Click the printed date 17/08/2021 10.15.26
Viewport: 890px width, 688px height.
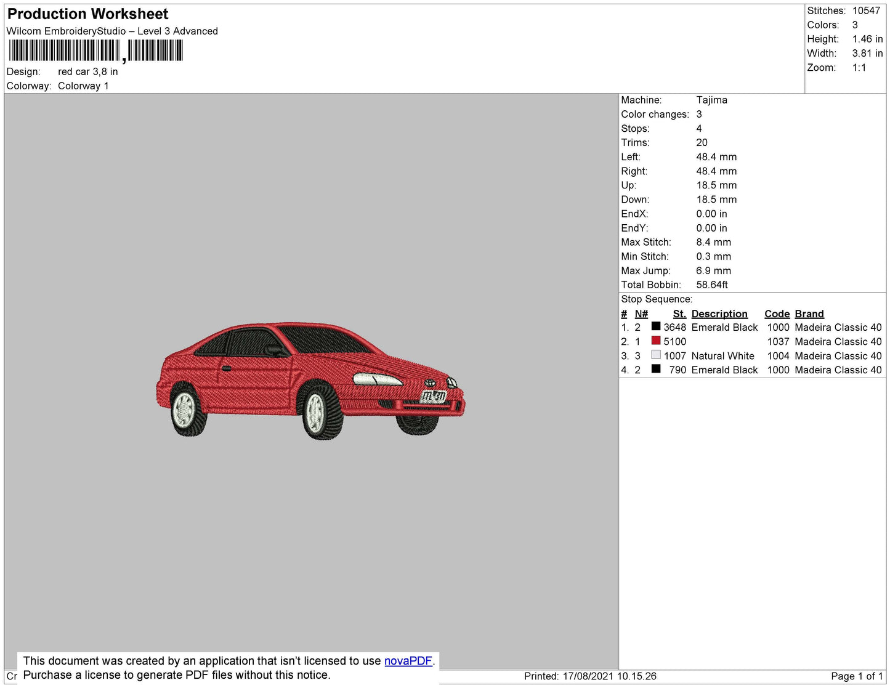pyautogui.click(x=609, y=676)
